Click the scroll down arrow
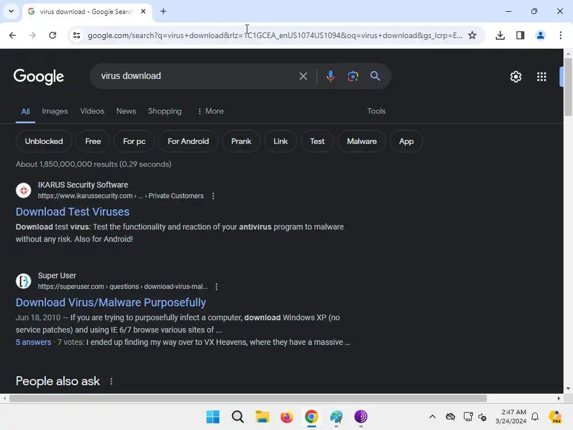Screen dimensions: 573x430 coord(568,389)
